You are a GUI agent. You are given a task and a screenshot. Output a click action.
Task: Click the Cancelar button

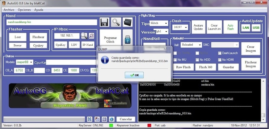[x=126, y=119]
